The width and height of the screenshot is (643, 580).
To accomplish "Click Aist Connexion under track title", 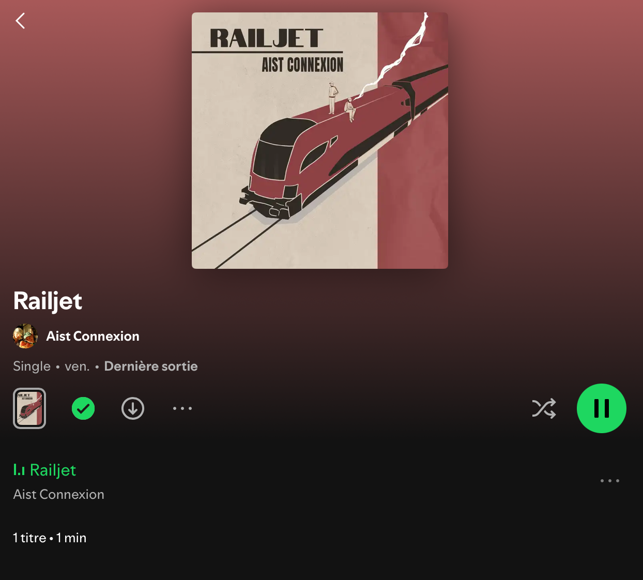I will point(59,494).
